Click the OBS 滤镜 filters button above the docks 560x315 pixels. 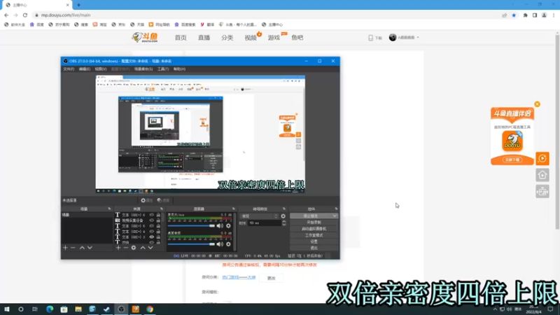164,200
